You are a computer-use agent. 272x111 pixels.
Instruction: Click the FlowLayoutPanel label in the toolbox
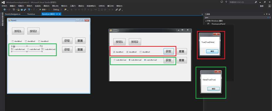218,24
